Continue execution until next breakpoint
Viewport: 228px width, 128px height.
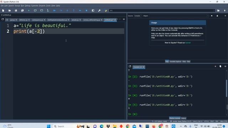point(80,10)
